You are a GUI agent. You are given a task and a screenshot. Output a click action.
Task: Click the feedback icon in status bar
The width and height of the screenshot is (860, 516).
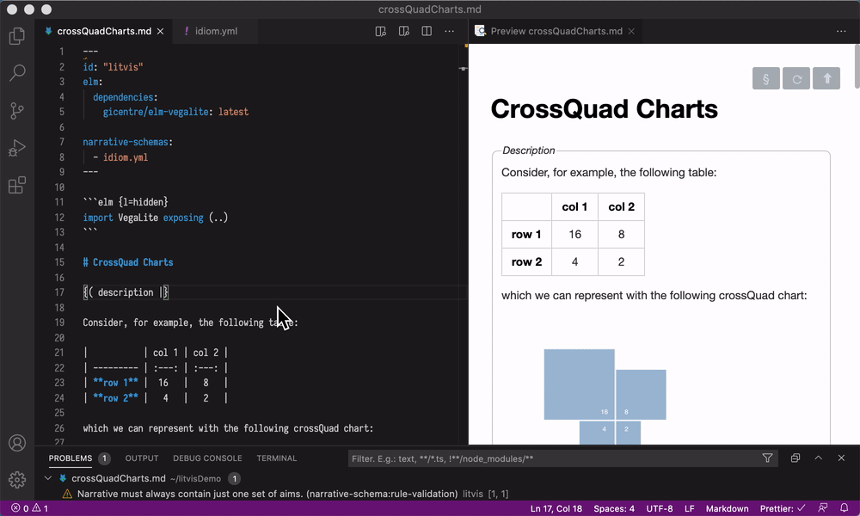click(x=823, y=508)
